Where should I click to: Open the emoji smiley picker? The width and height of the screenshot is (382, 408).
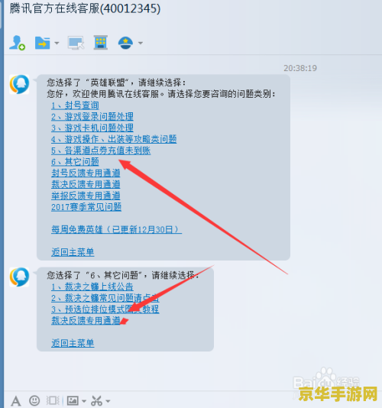[34, 400]
